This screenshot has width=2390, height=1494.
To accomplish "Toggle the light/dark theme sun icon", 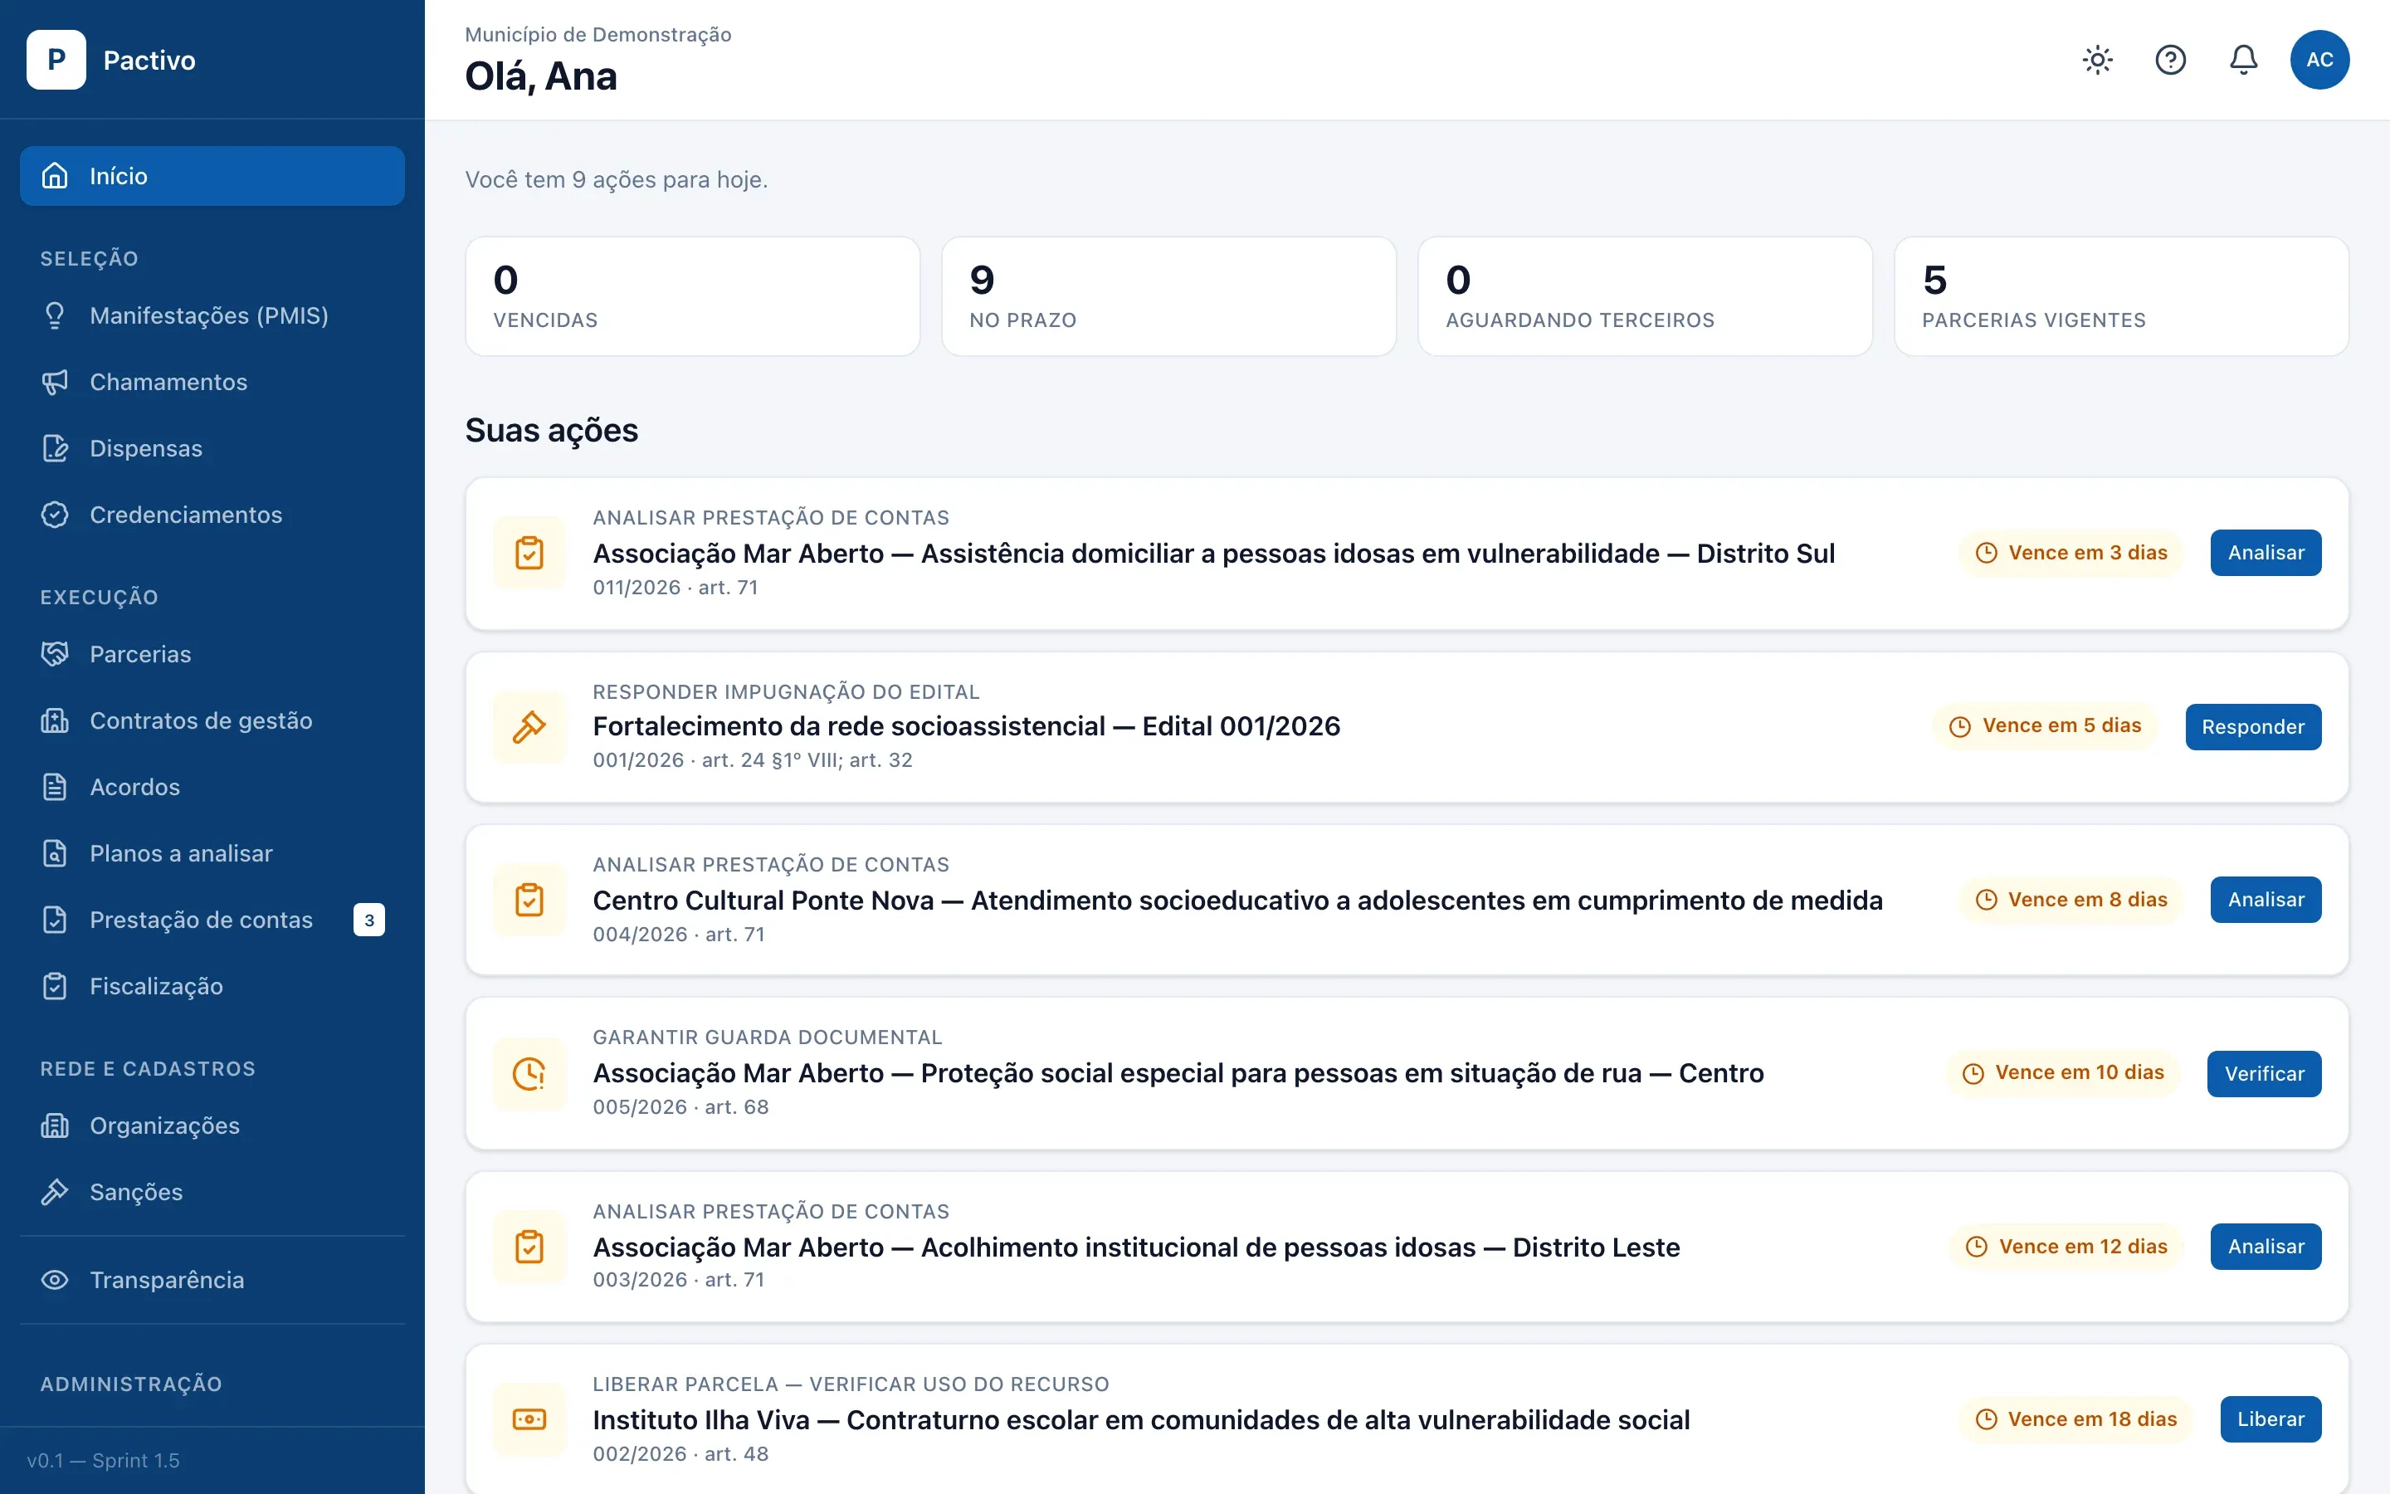I will coord(2098,61).
